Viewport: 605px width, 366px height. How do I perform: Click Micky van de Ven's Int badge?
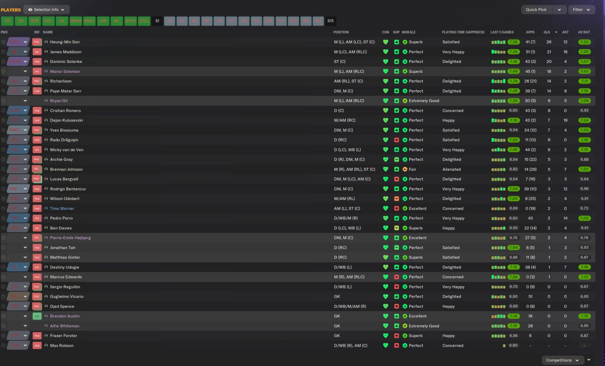37,150
